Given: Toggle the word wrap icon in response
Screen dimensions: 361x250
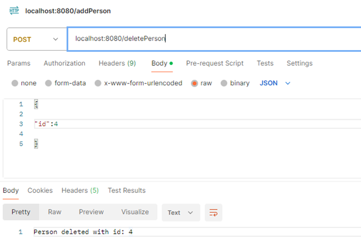Looking at the screenshot, I should 213,212.
